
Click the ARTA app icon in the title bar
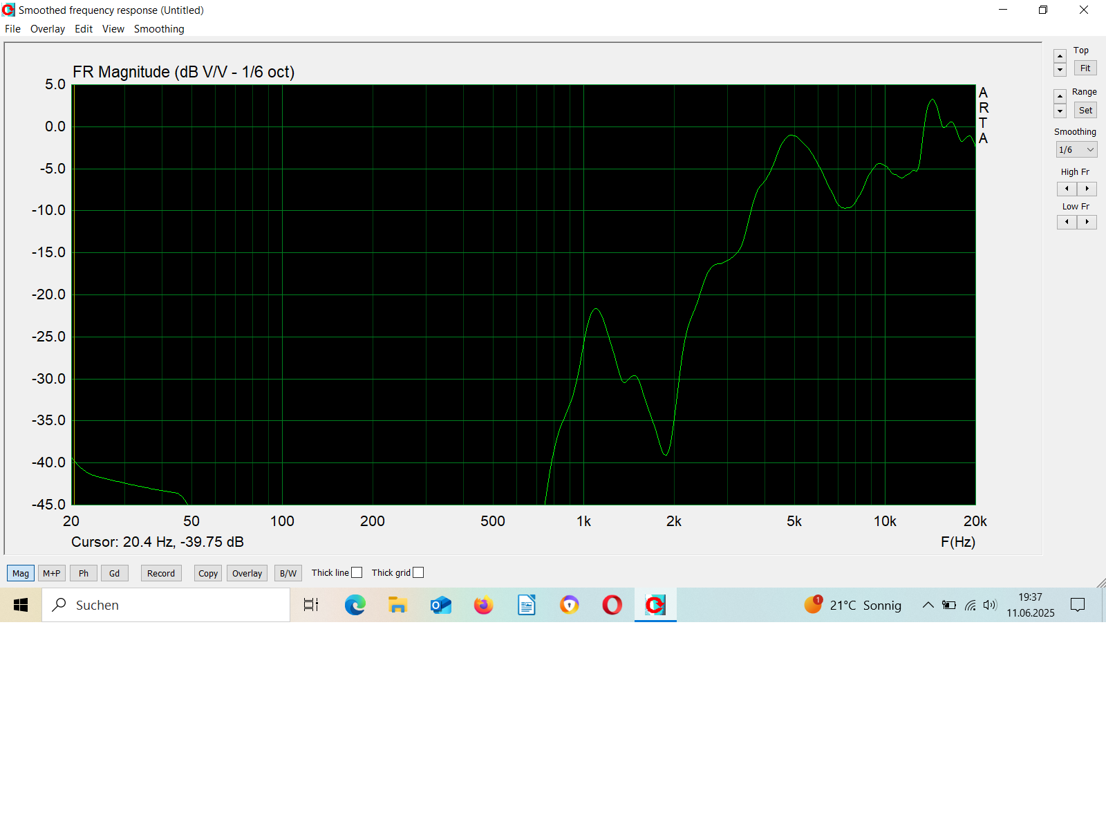tap(8, 10)
